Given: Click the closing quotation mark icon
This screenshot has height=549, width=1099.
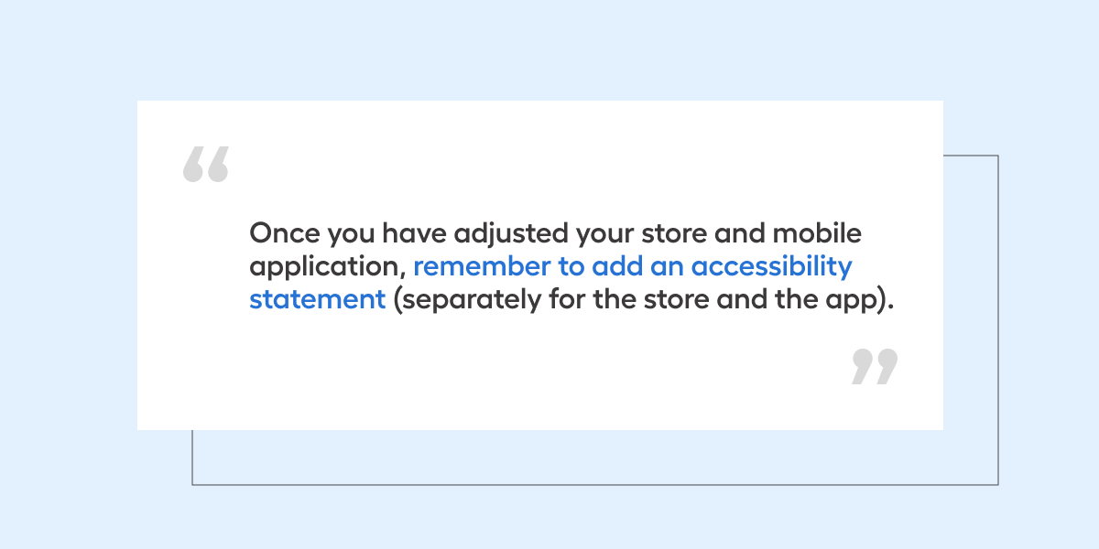Looking at the screenshot, I should coord(875,366).
